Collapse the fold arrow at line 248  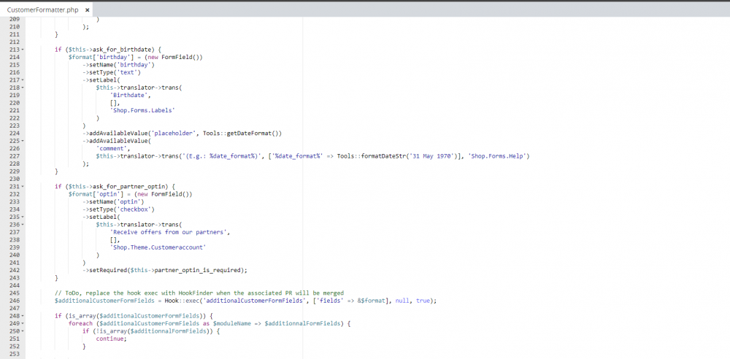tap(23, 316)
